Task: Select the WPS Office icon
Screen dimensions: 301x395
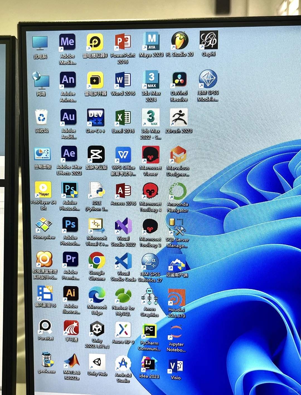Action: tap(123, 155)
